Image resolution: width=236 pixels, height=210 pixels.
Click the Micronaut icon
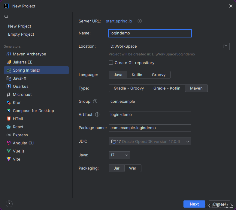tap(9, 94)
